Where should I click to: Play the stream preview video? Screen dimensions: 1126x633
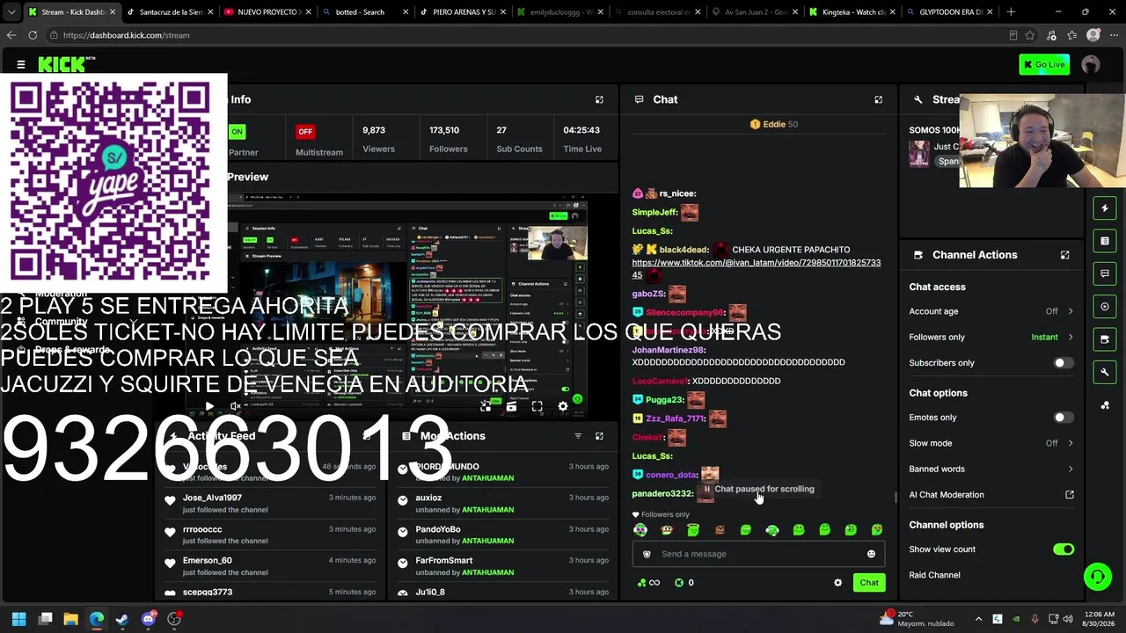click(208, 406)
